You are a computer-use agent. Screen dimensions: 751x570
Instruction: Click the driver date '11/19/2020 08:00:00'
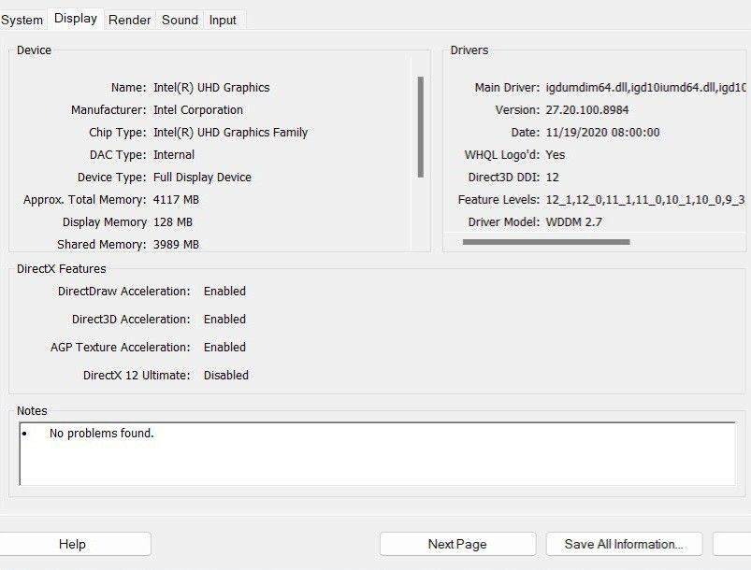602,133
